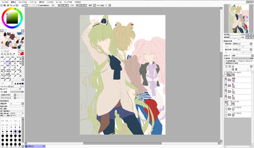Choose the エアブラシ airbrush tool
Viewport: 254px width, 148px height.
[14, 67]
